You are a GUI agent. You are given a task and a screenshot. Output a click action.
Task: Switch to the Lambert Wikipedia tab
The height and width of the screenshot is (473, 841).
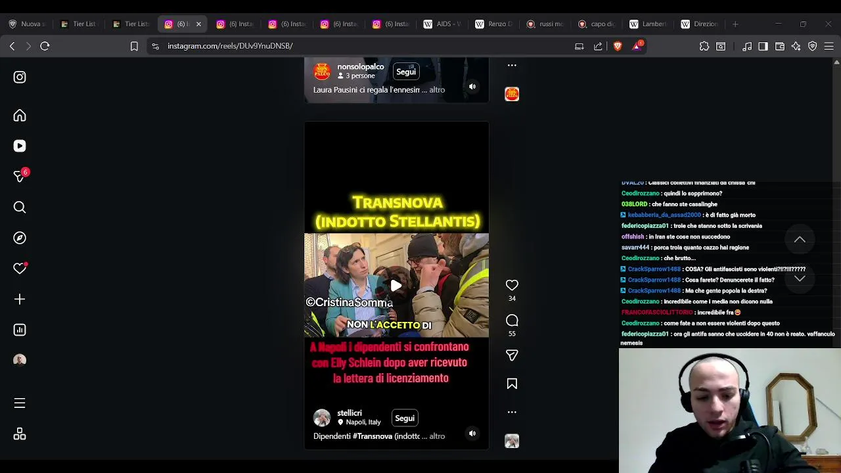coord(650,24)
